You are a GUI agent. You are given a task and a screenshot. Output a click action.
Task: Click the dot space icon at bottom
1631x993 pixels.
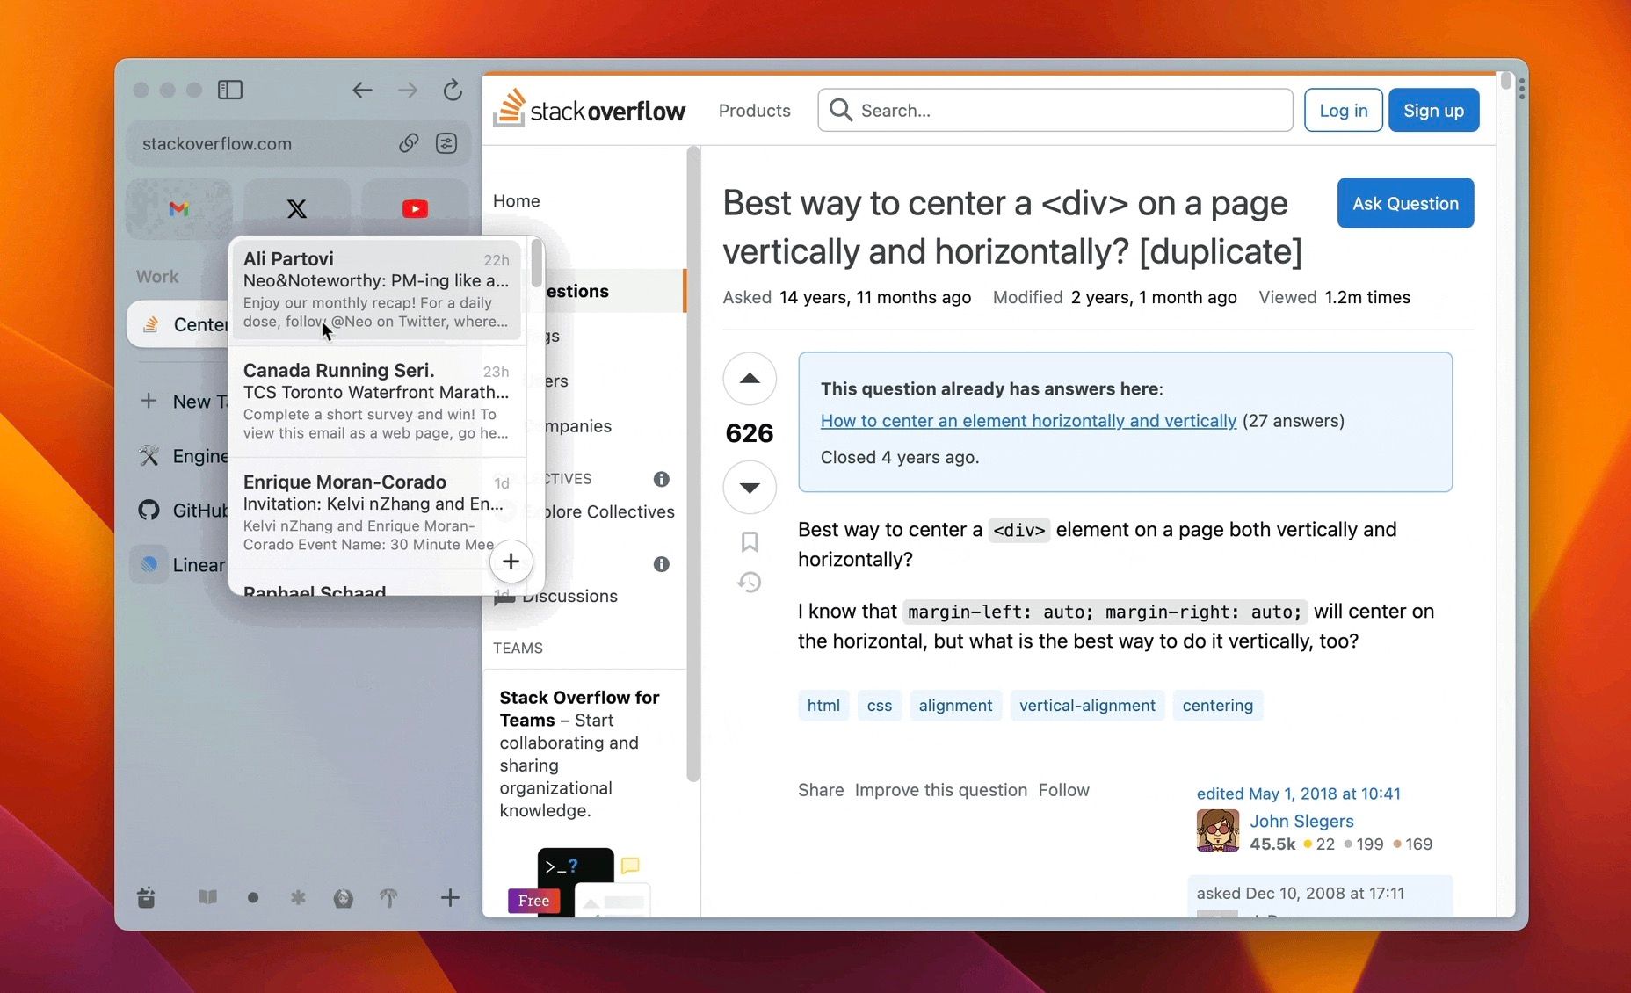[x=253, y=897]
